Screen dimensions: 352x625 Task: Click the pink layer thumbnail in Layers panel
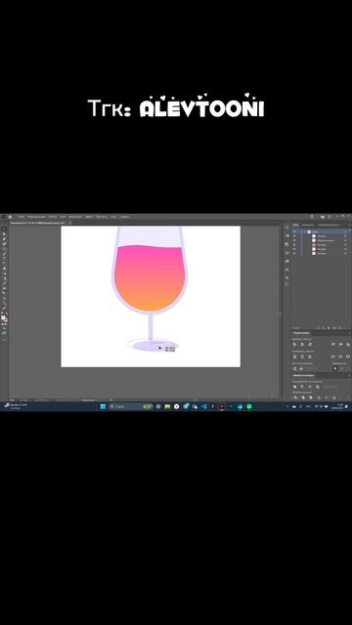314,245
